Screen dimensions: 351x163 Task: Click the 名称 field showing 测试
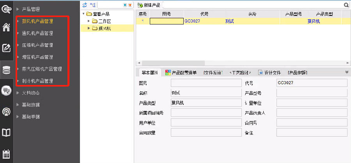(206, 93)
